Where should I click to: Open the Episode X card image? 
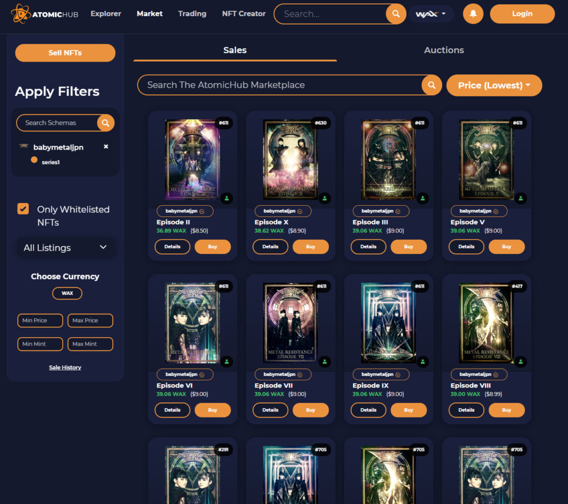[x=290, y=160]
